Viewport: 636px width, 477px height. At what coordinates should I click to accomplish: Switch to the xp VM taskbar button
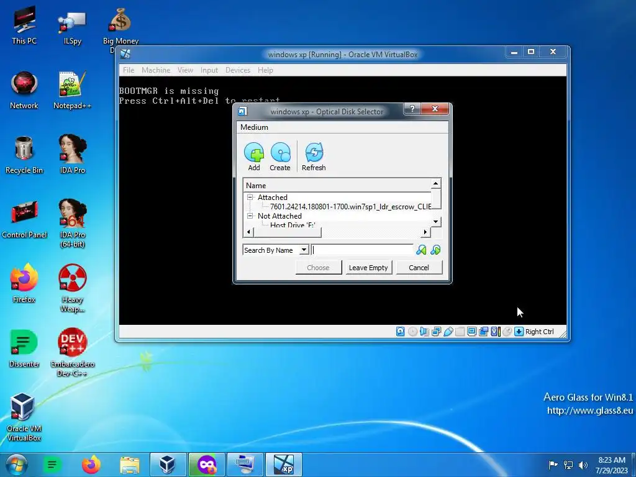[283, 465]
